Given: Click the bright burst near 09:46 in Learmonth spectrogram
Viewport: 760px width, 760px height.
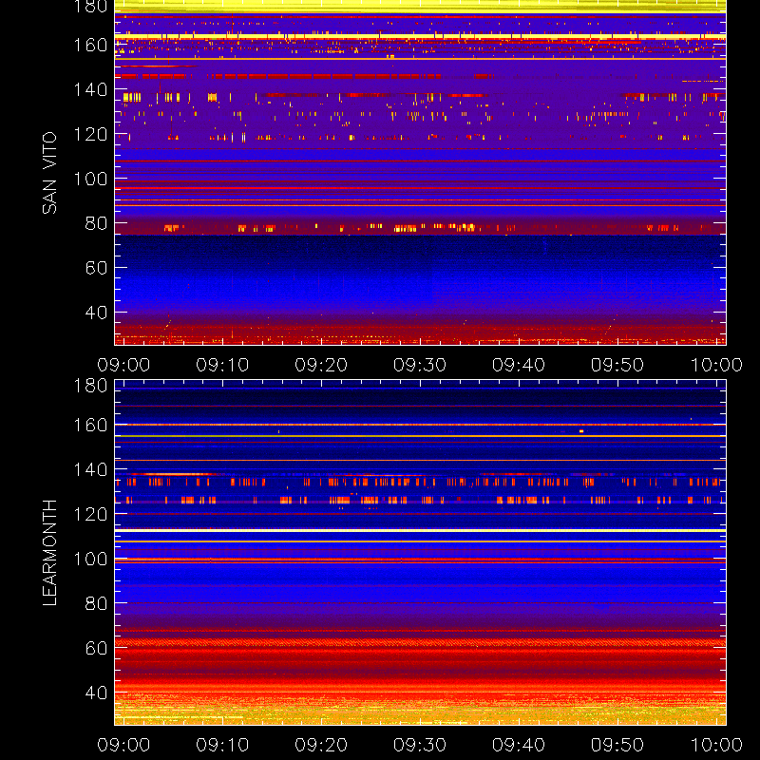Looking at the screenshot, I should 581,431.
